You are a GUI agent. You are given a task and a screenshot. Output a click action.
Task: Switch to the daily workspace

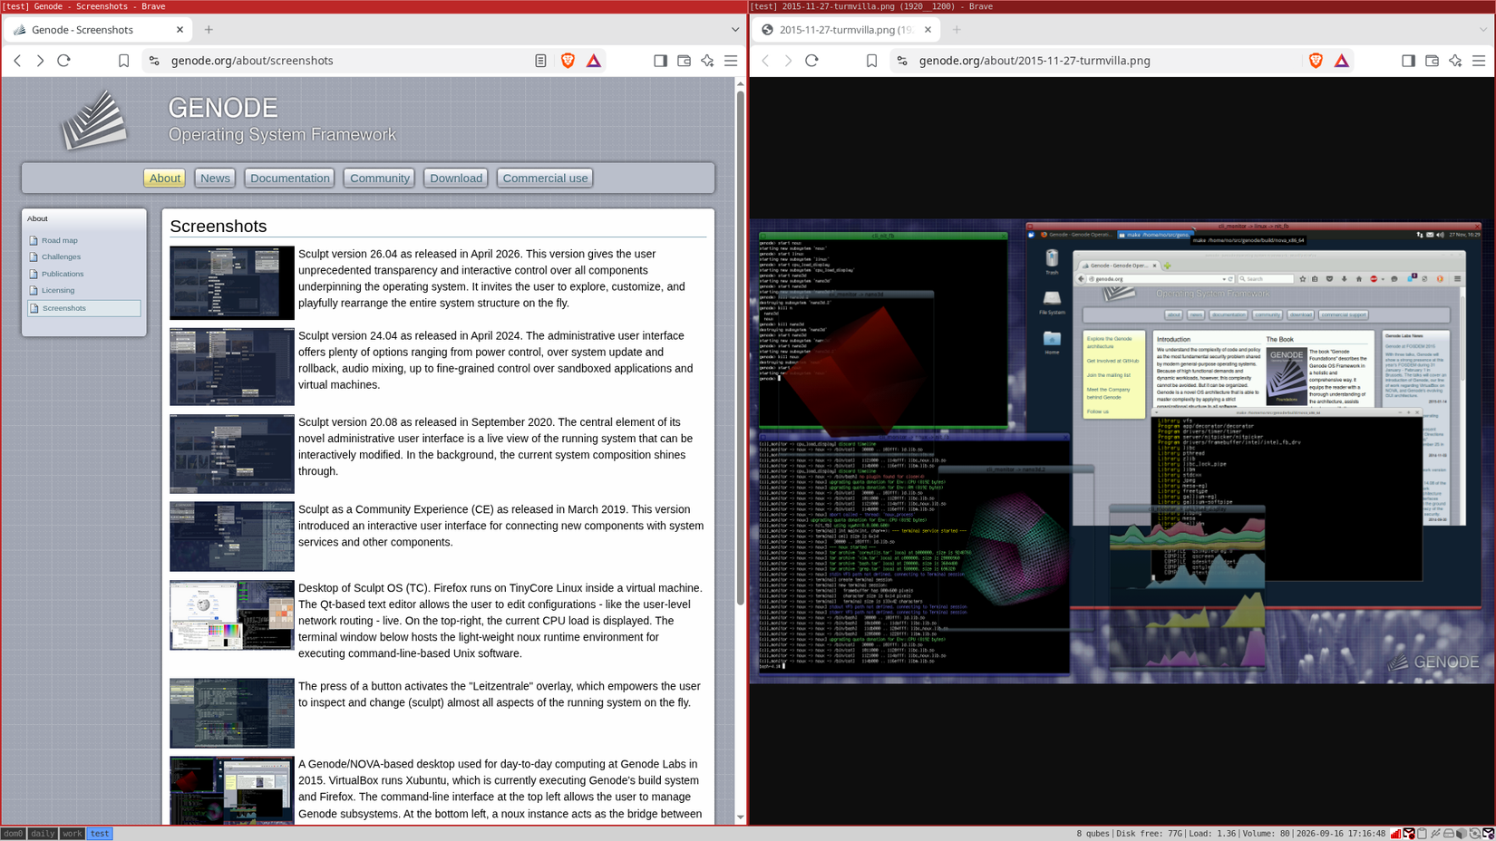pos(43,834)
